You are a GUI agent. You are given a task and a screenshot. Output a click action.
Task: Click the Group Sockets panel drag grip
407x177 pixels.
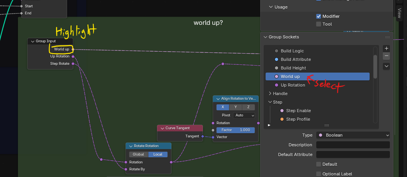pos(387,37)
